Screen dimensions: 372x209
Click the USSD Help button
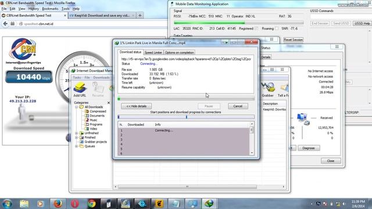(x=362, y=23)
